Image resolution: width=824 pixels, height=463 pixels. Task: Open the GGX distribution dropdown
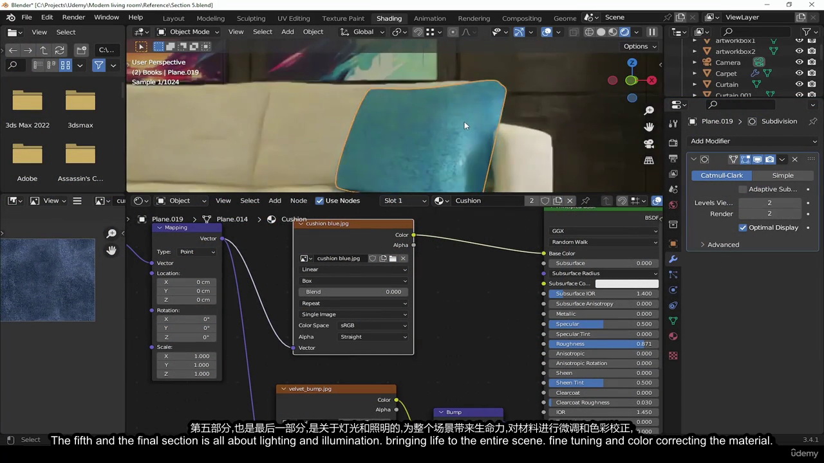pos(604,231)
